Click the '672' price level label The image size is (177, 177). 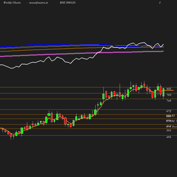click(169, 111)
